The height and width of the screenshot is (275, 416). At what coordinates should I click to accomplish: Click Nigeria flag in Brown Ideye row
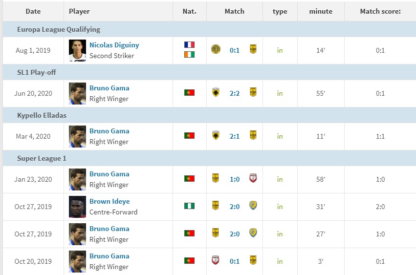190,206
